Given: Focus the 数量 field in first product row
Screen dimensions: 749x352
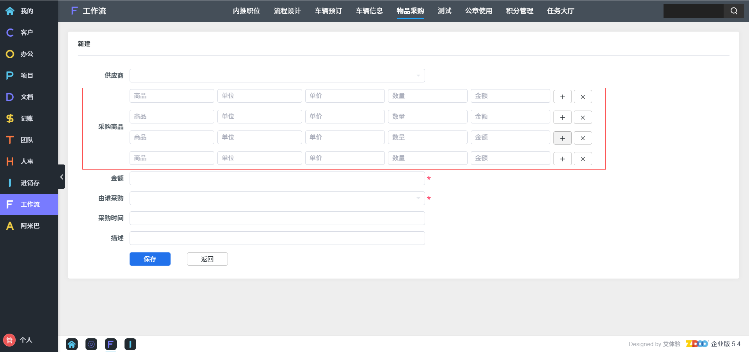Looking at the screenshot, I should (x=428, y=96).
